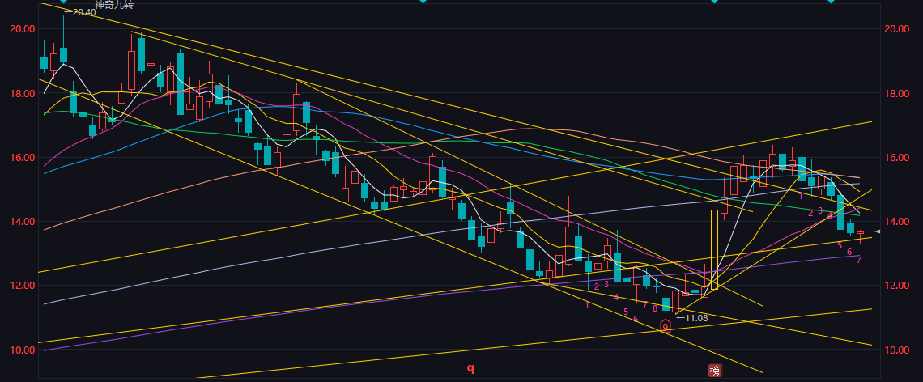Click 20.00 on the left price axis

coord(23,29)
